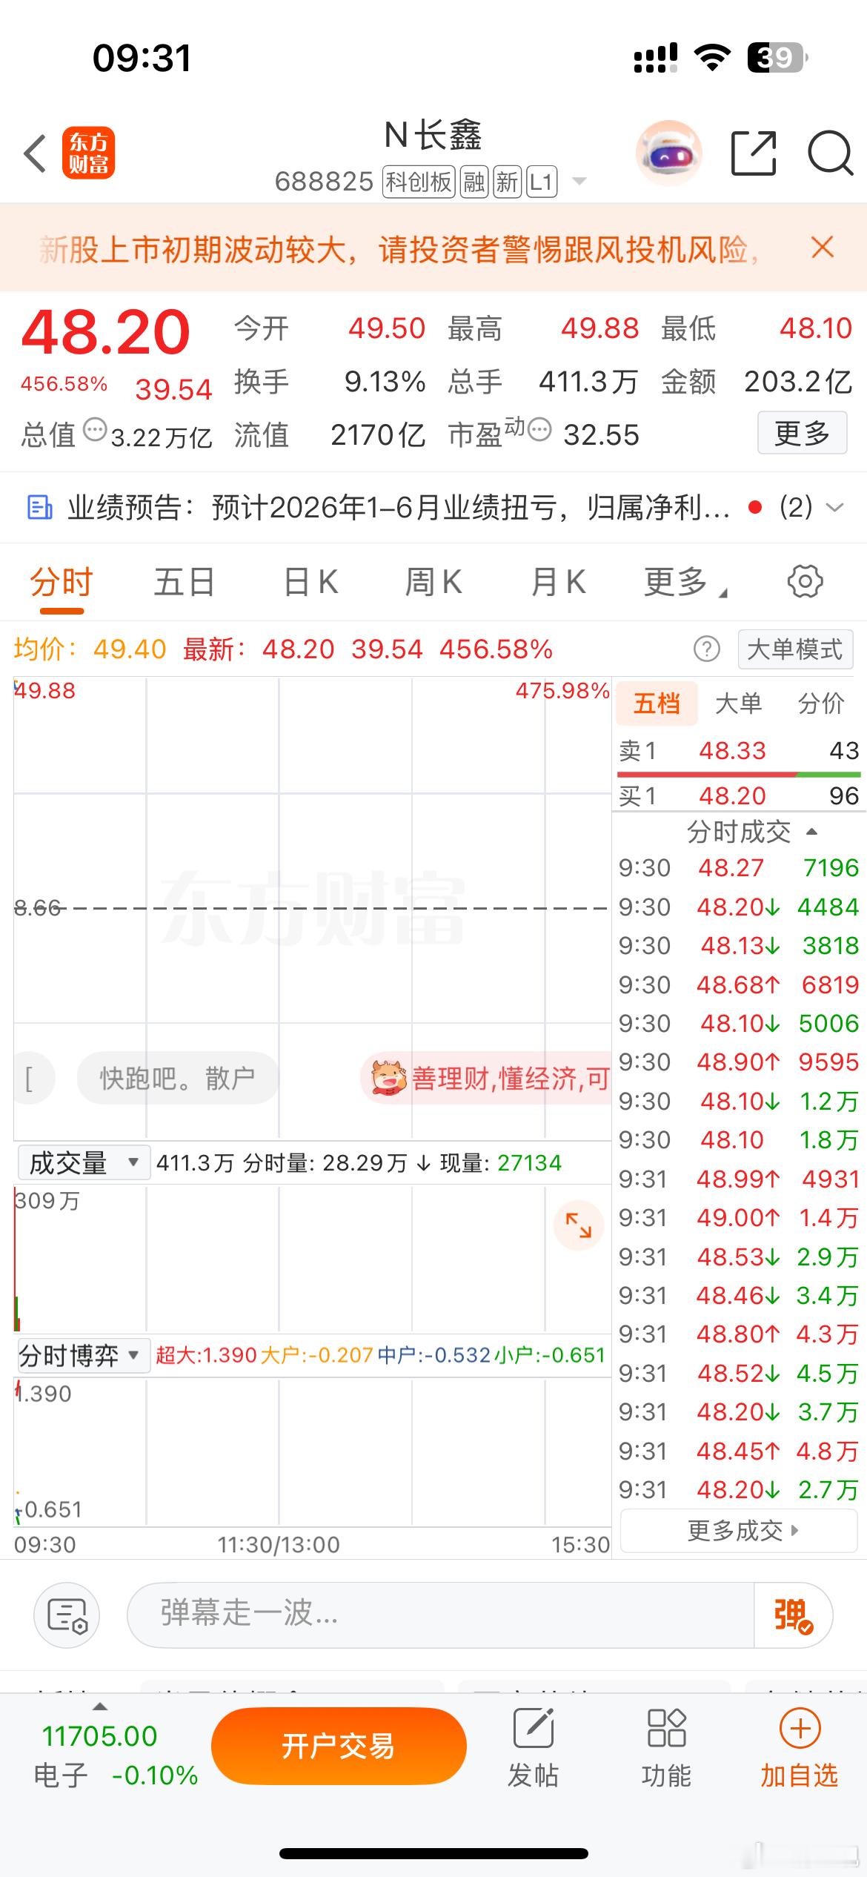Screen dimensions: 867x1877
Task: Tap the 科创板 board tag
Action: point(419,181)
